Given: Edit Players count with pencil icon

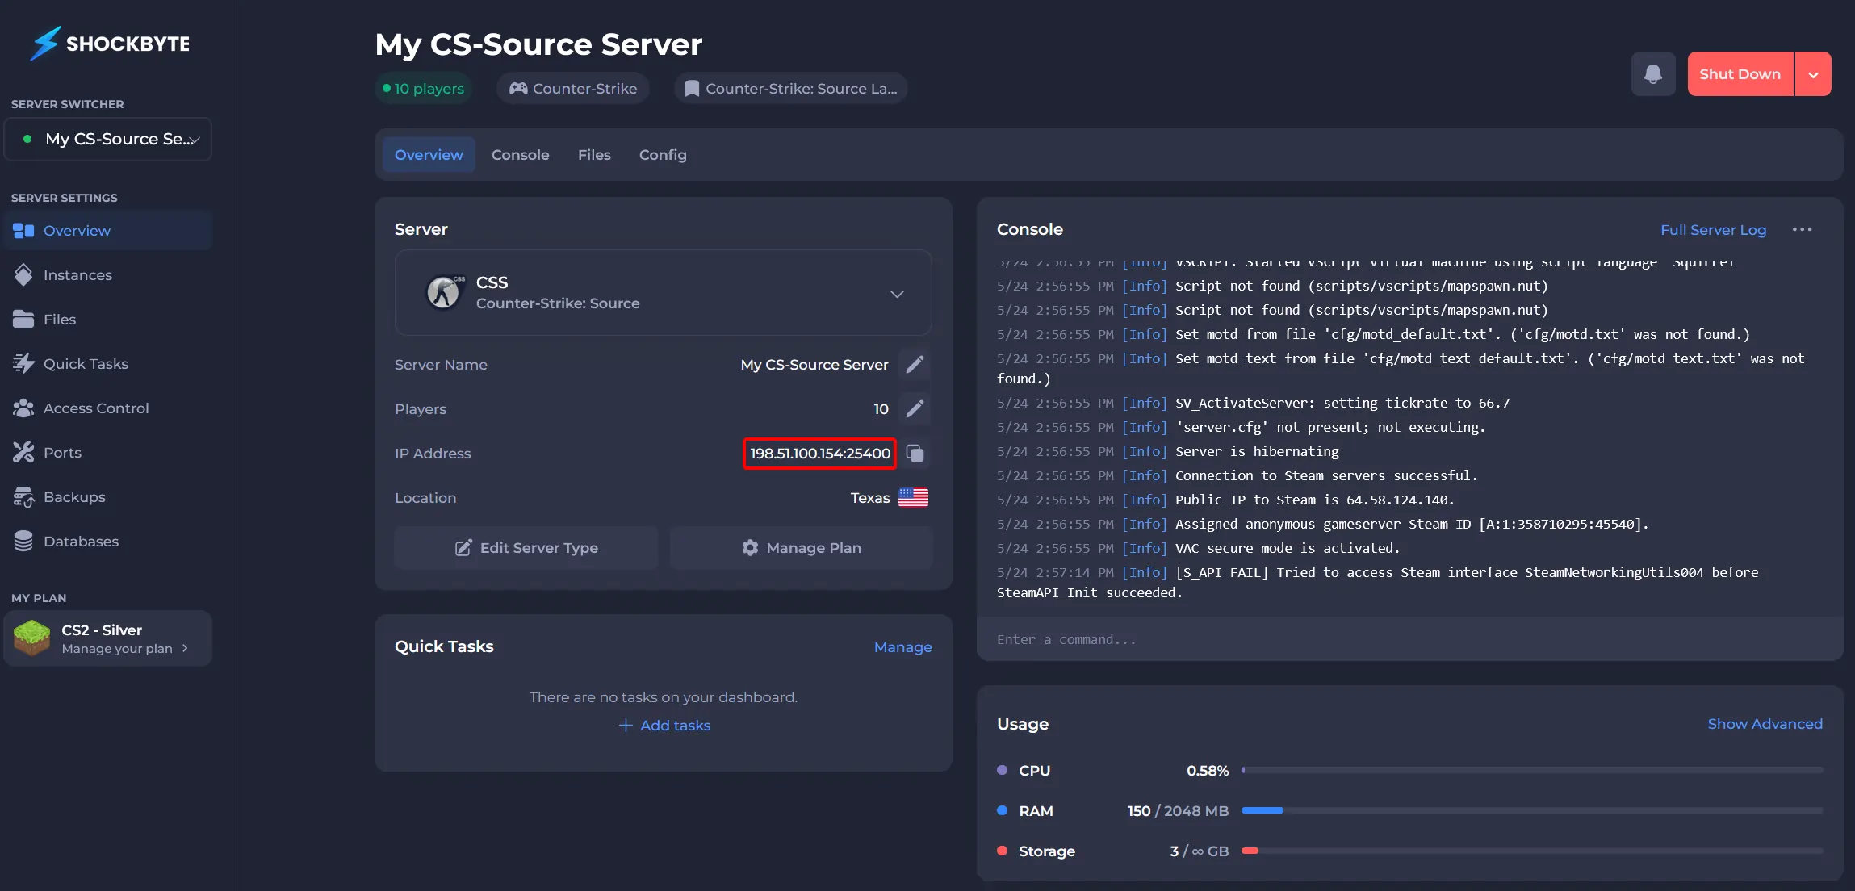Looking at the screenshot, I should 915,409.
